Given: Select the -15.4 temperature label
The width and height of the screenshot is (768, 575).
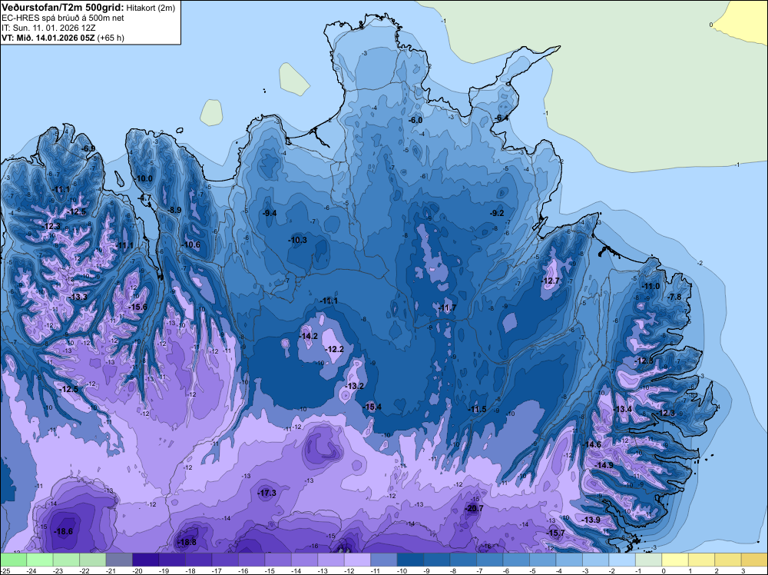Looking at the screenshot, I should point(372,407).
